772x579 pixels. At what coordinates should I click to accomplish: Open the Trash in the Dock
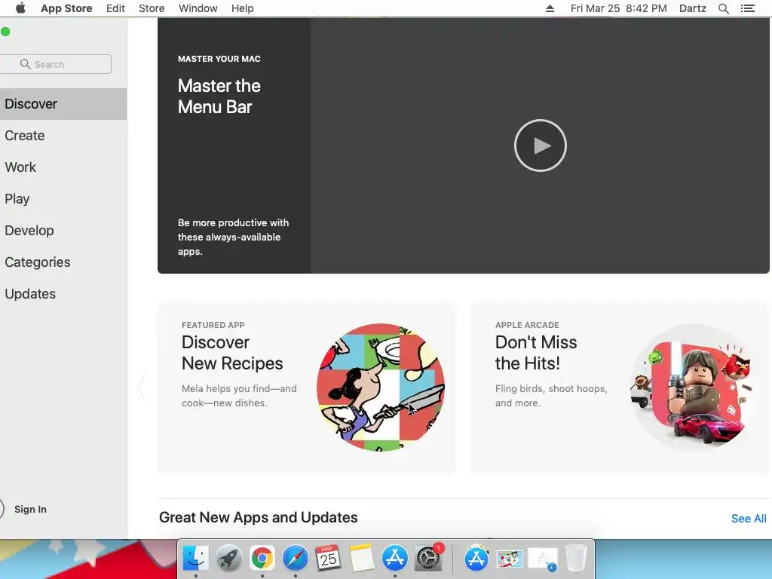pyautogui.click(x=575, y=559)
